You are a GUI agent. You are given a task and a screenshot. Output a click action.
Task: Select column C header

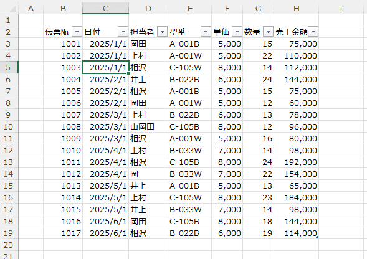(x=105, y=9)
